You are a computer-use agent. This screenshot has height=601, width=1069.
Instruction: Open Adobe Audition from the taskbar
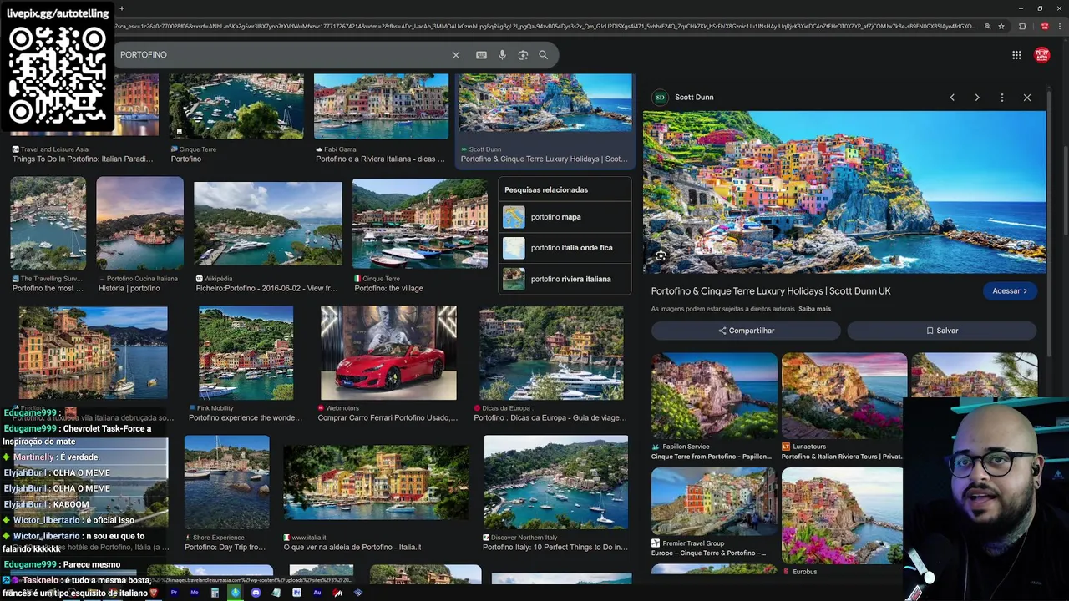click(317, 593)
